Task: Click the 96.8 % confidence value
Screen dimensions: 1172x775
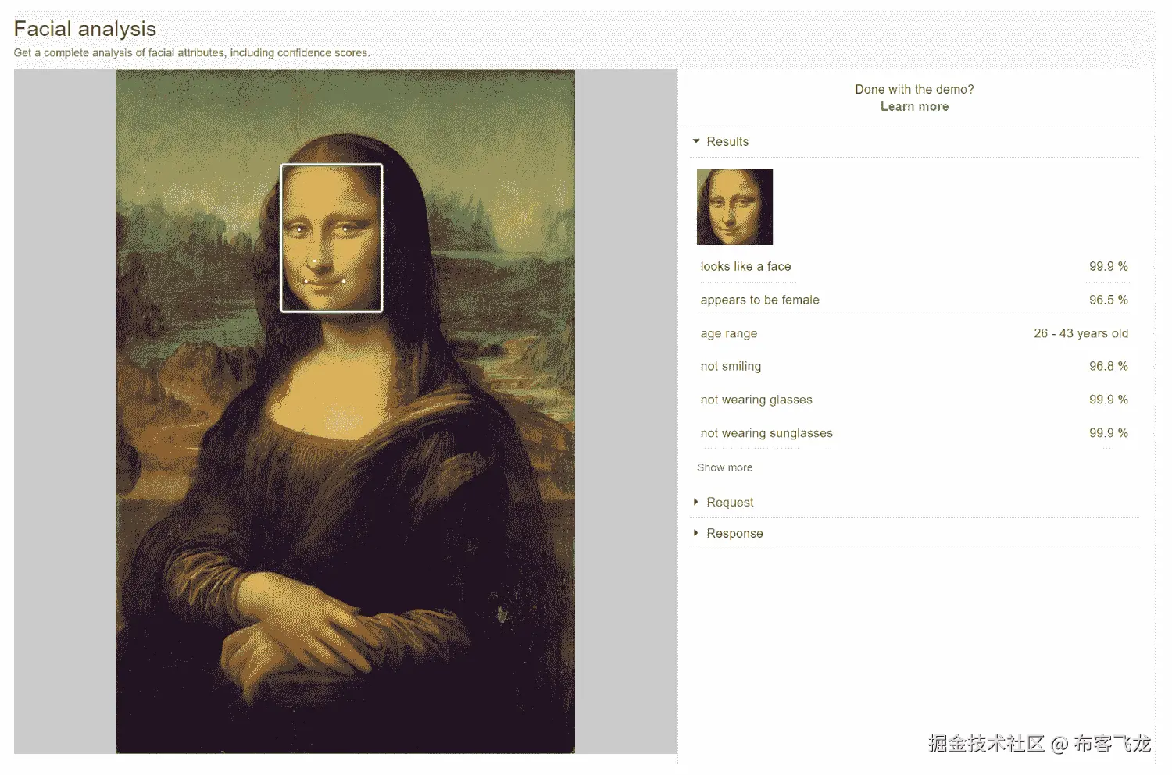Action: [1109, 366]
